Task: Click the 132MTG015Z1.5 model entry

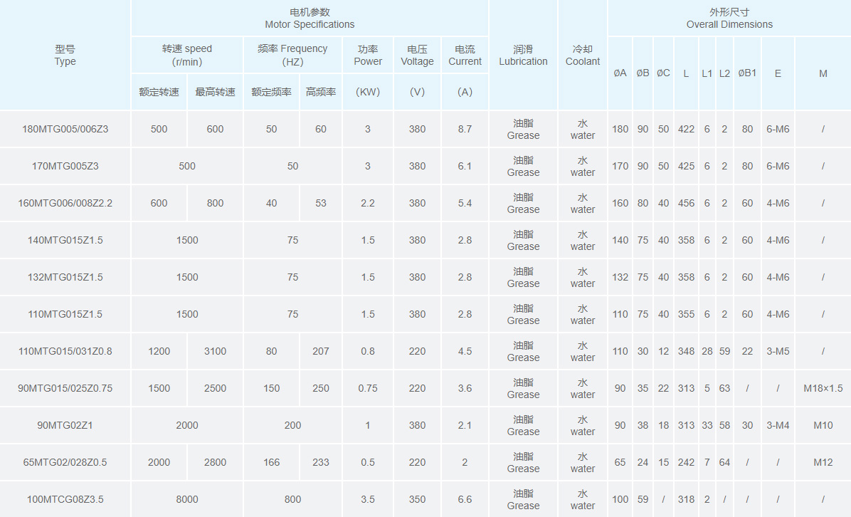Action: (65, 277)
